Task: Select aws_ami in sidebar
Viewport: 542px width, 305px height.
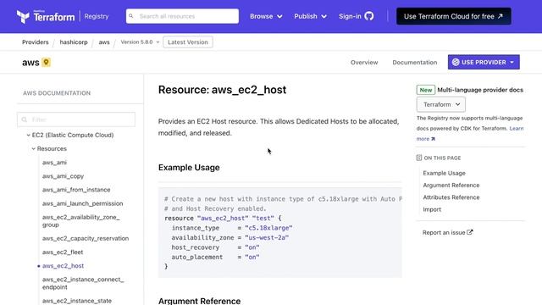Action: tap(54, 163)
